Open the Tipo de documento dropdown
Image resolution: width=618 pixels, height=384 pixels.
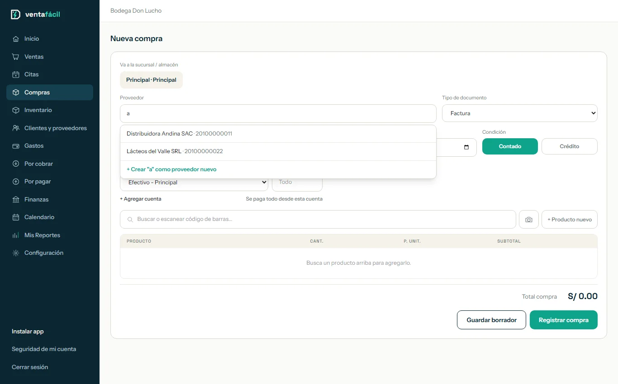pyautogui.click(x=520, y=113)
